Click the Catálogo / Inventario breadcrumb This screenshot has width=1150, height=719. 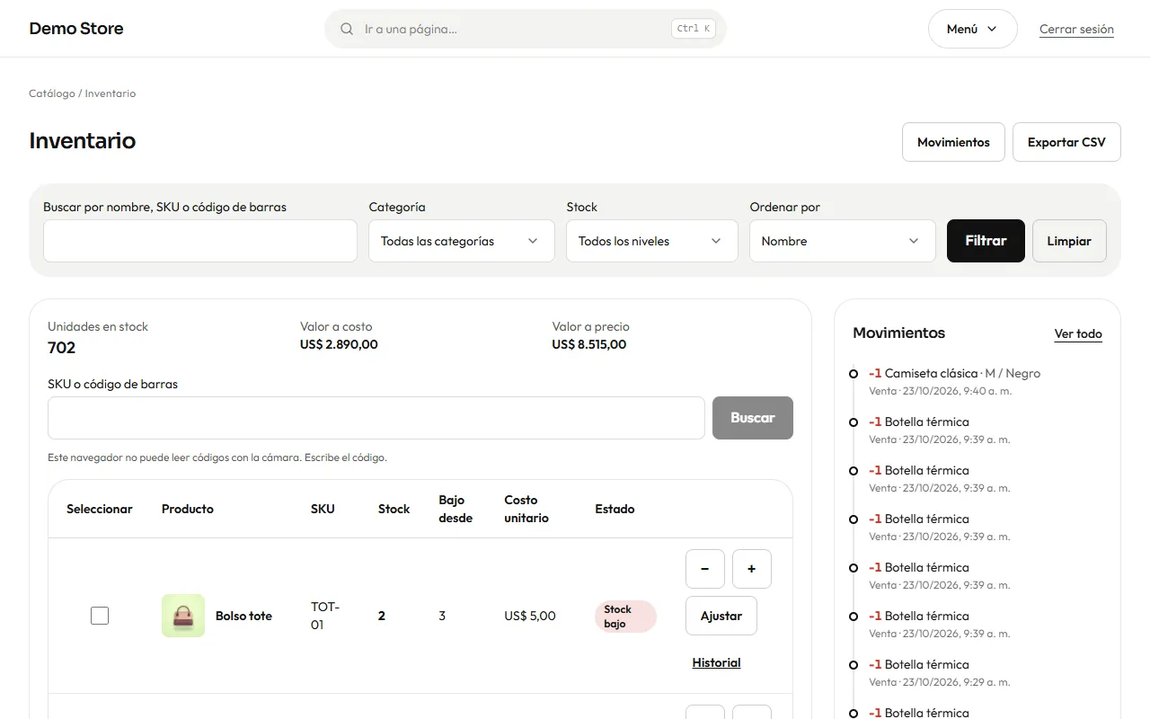coord(83,93)
